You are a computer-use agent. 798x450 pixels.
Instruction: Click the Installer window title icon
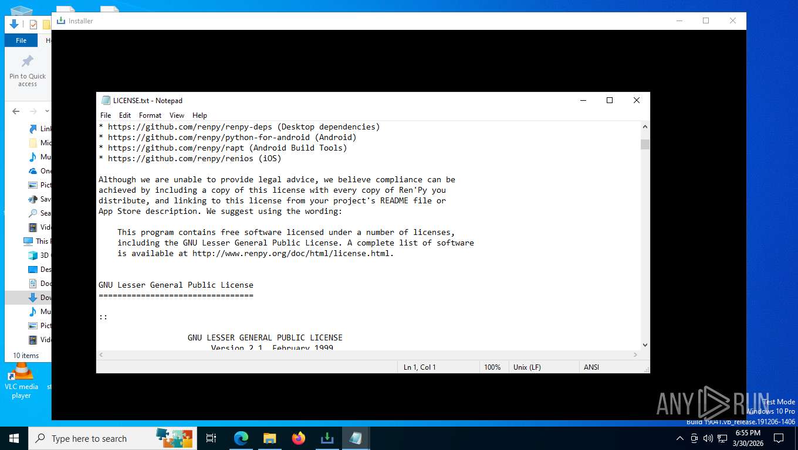pos(60,21)
